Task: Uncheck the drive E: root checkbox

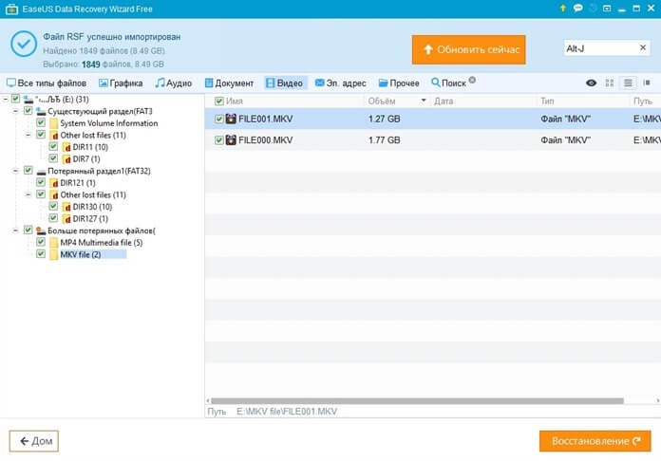Action: pyautogui.click(x=15, y=99)
